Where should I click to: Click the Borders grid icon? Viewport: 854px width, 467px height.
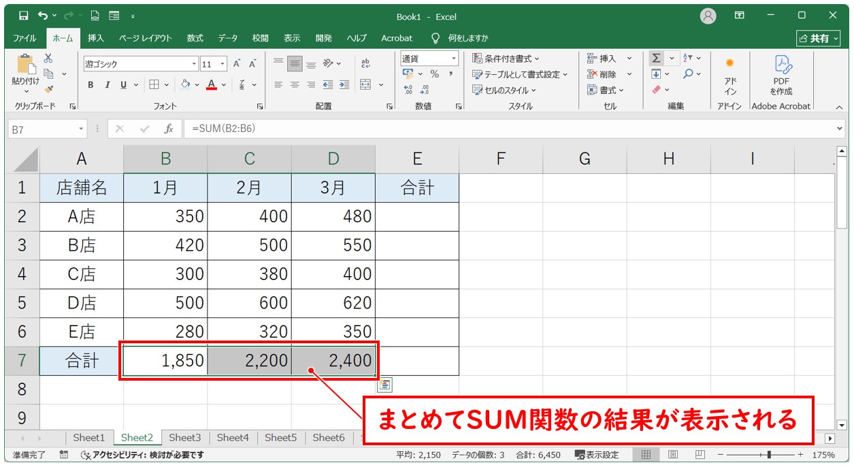pyautogui.click(x=154, y=85)
